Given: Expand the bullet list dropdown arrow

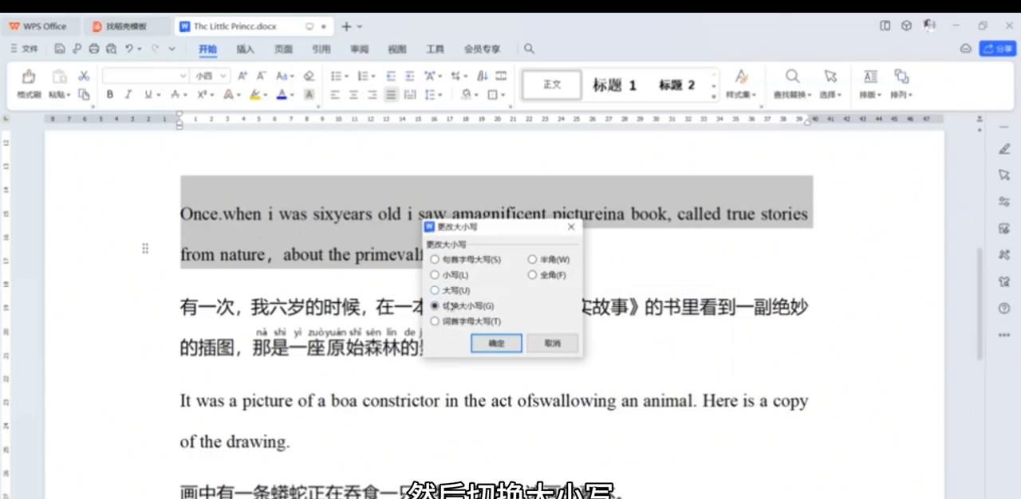Looking at the screenshot, I should 345,75.
